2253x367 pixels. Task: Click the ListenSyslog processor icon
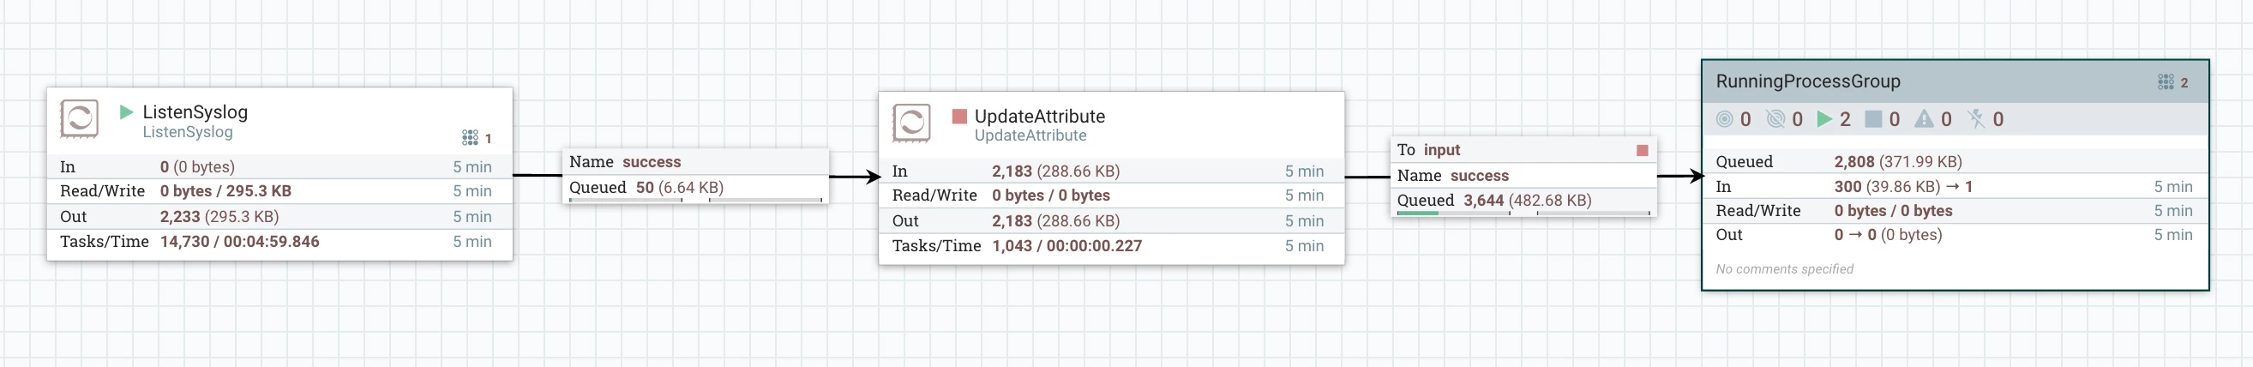coord(79,119)
